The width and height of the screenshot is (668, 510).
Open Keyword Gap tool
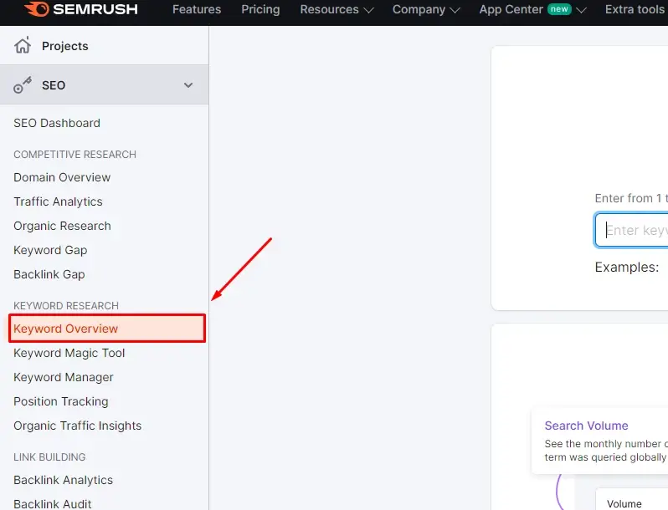coord(50,250)
